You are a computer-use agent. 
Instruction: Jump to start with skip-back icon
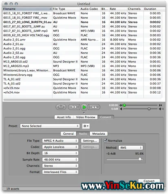tap(121, 105)
